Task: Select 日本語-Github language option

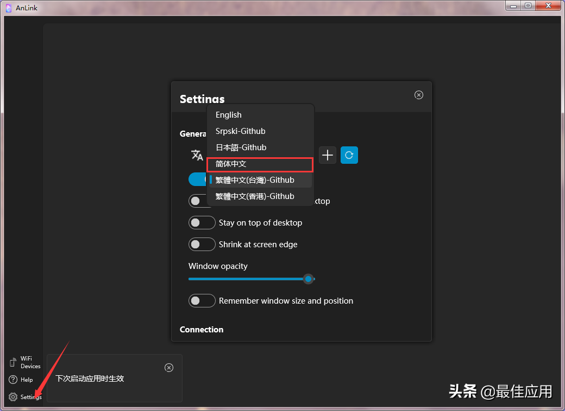Action: click(x=260, y=147)
